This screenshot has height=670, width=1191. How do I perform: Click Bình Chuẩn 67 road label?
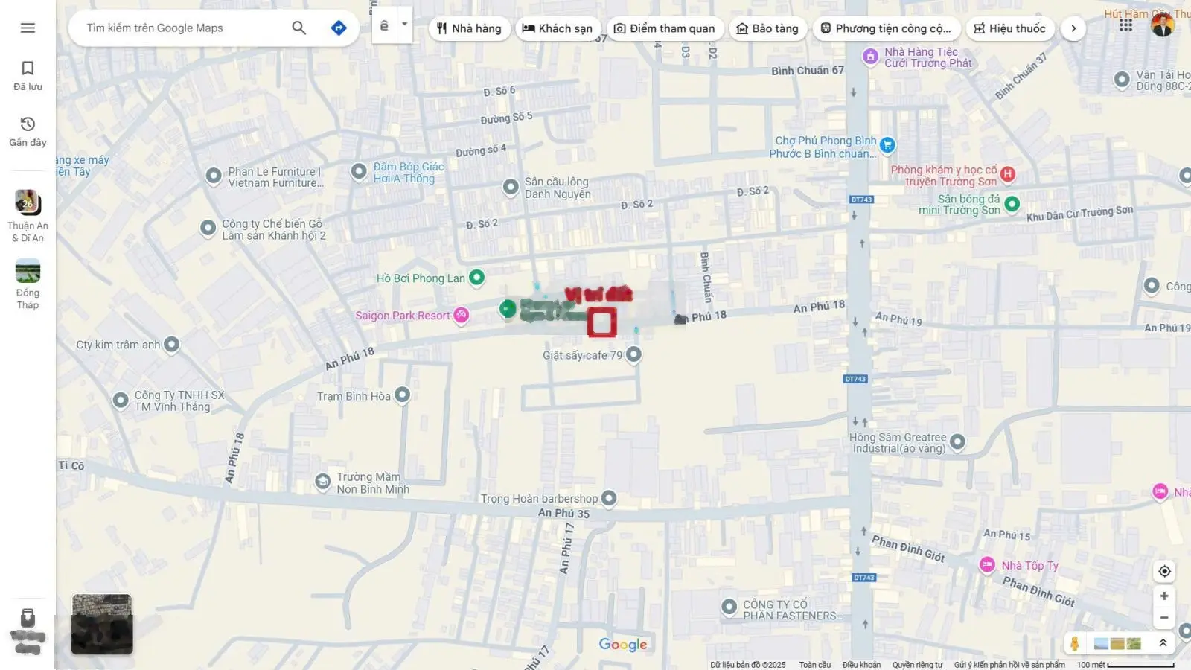tap(808, 71)
